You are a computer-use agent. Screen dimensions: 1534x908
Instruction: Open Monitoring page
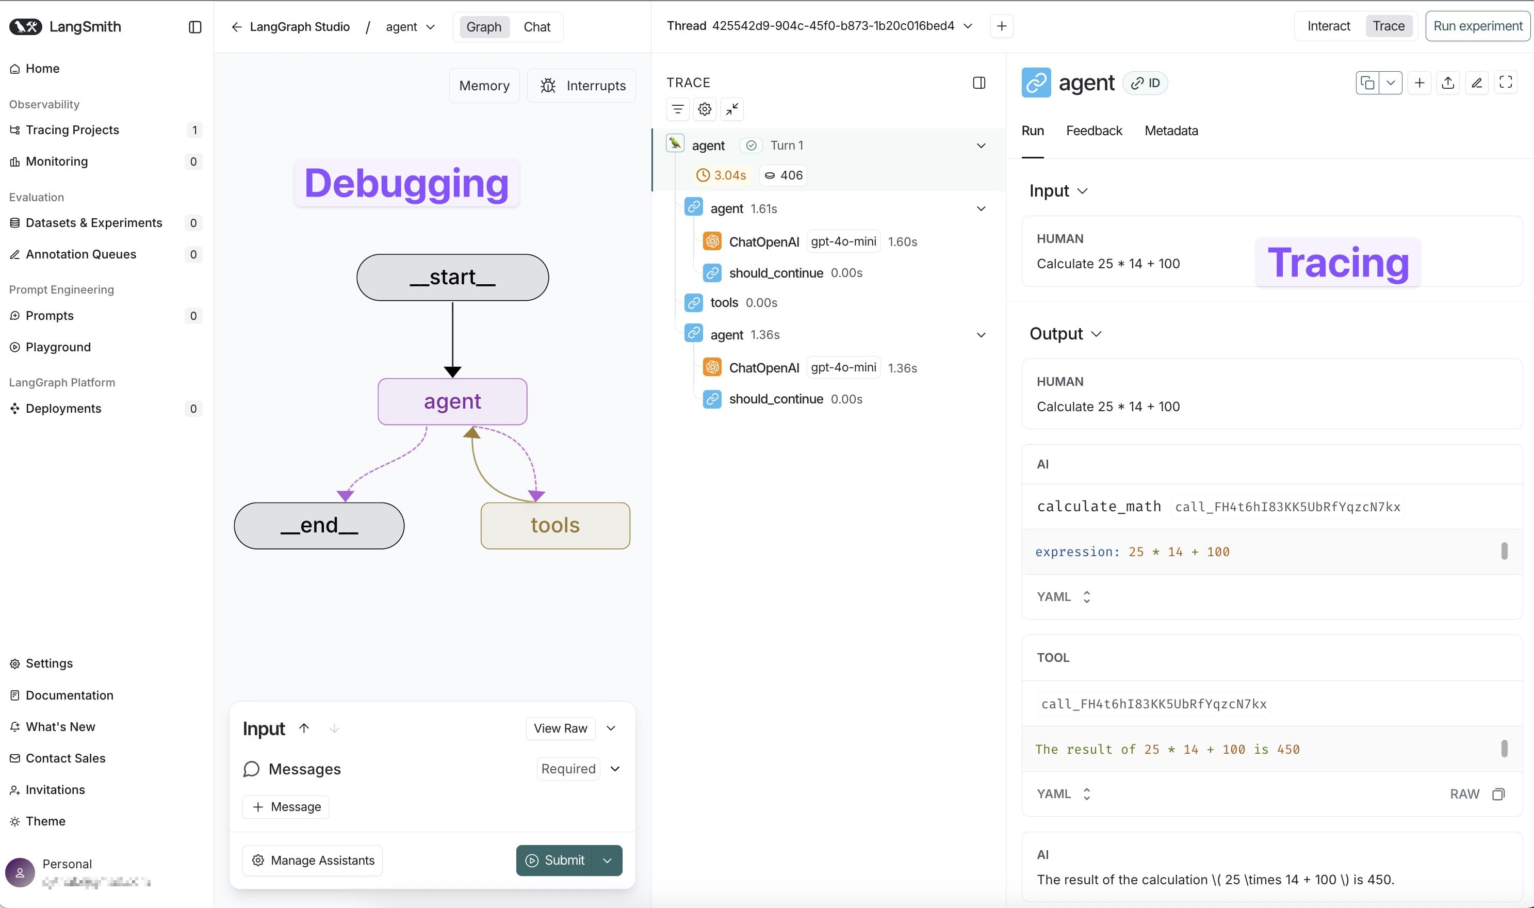[x=105, y=161]
